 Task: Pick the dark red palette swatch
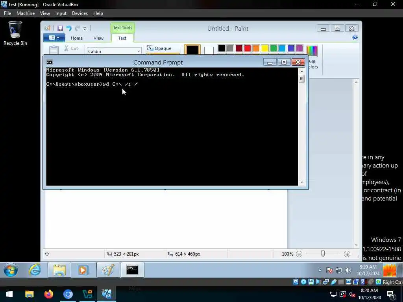pos(239,48)
